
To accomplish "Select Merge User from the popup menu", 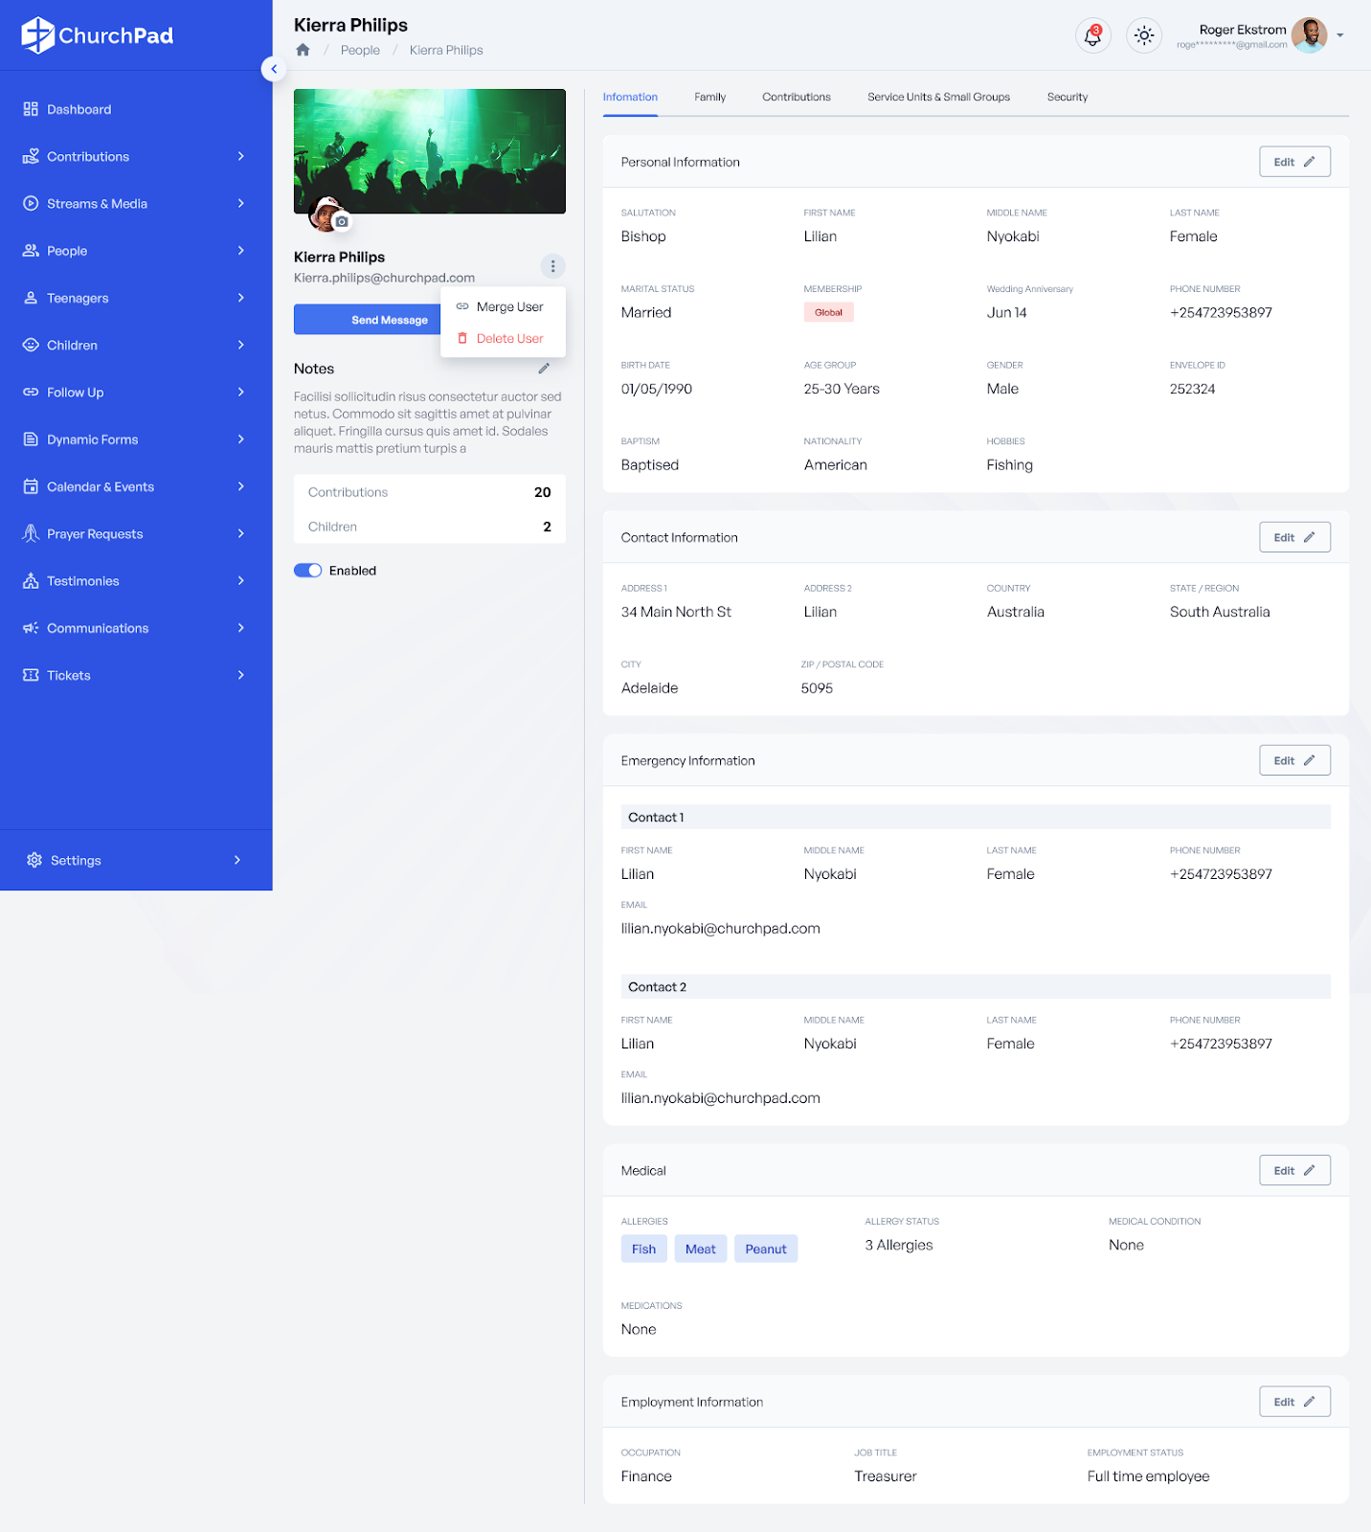I will [x=509, y=306].
